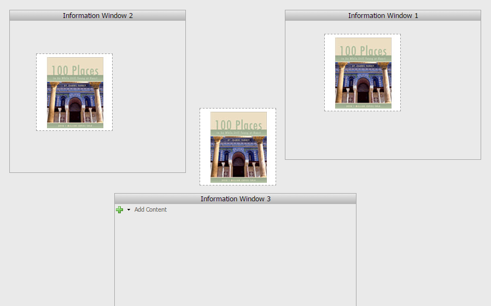Select the Information Window 1 title bar
This screenshot has height=306, width=491.
383,16
